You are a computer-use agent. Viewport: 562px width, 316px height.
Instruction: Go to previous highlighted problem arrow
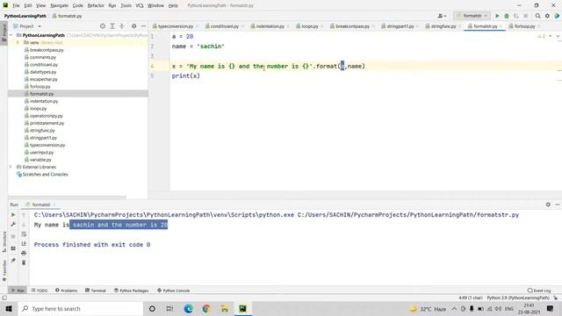click(x=551, y=36)
